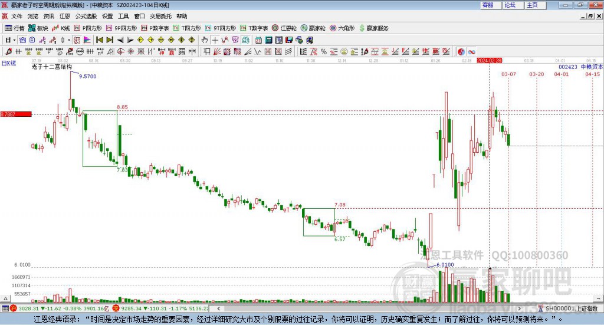Open T数字表 time number table
The height and width of the screenshot is (325, 604).
[254, 28]
